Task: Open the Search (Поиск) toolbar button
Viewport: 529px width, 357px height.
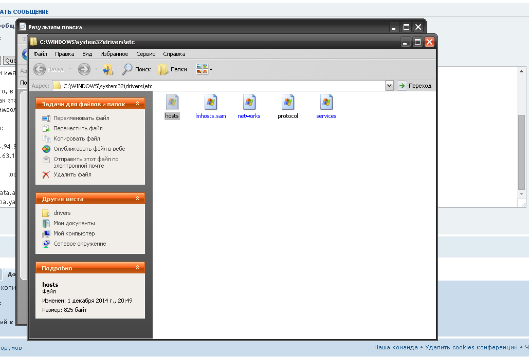Action: [x=136, y=69]
